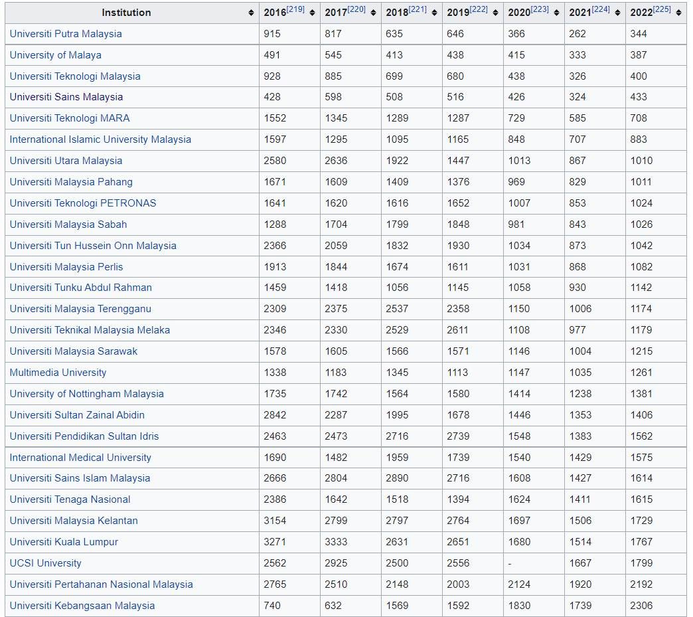Click the dash in UCSI University 2020 cell
The height and width of the screenshot is (617, 693).
[510, 563]
